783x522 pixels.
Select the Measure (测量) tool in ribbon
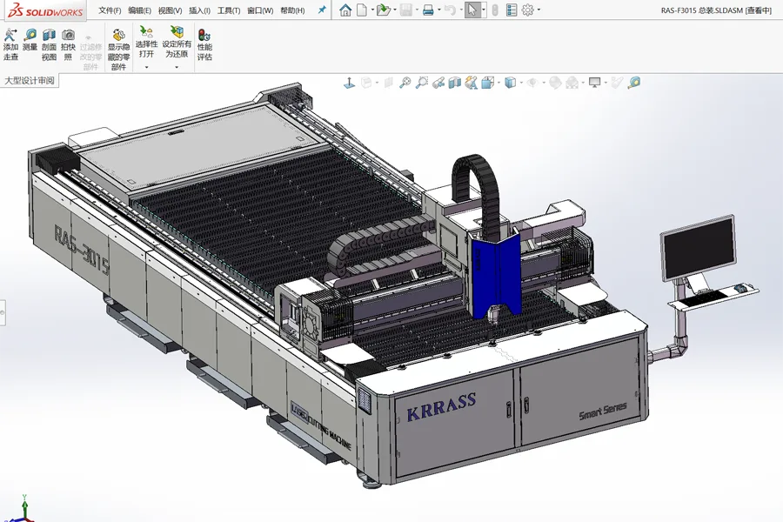click(30, 40)
